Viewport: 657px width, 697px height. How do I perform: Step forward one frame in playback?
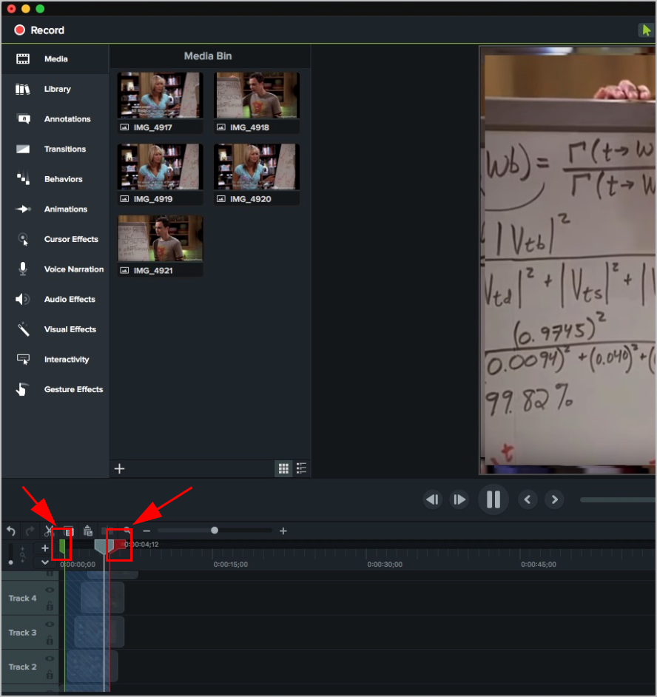(x=459, y=499)
